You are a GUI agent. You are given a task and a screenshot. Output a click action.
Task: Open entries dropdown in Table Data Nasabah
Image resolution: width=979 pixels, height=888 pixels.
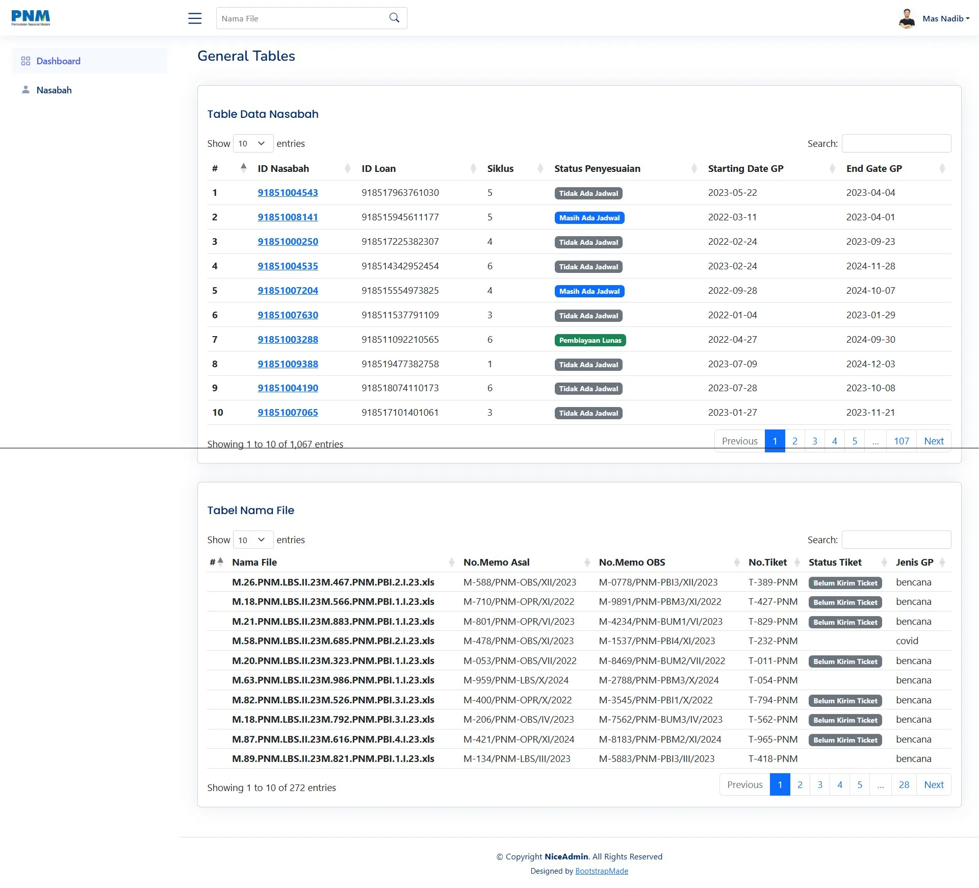[x=253, y=143]
